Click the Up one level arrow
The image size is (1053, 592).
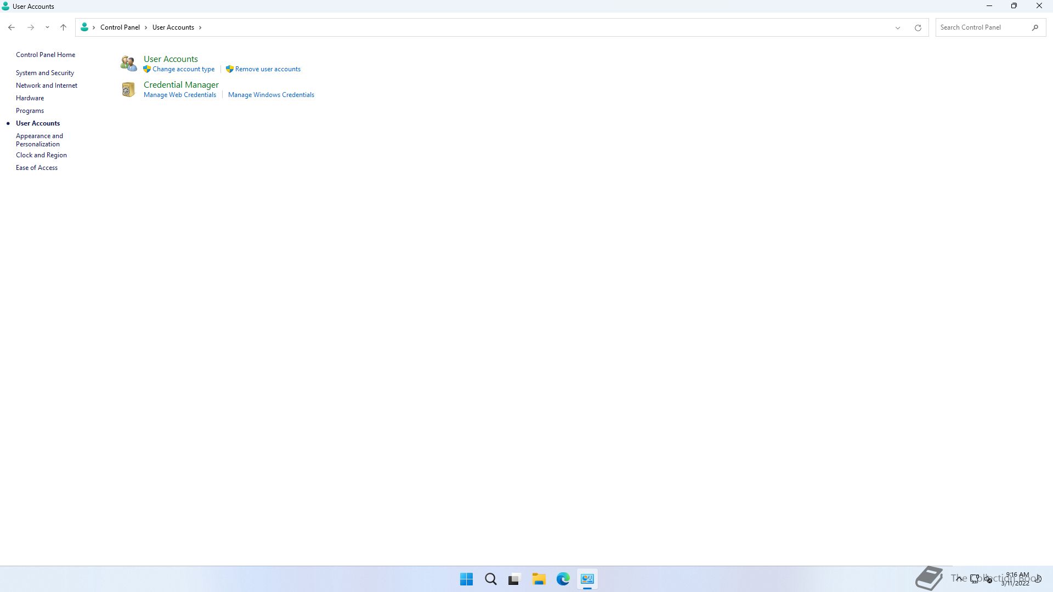pyautogui.click(x=63, y=27)
